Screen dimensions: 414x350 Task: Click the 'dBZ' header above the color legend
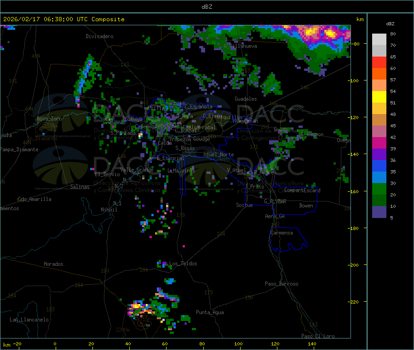[390, 24]
